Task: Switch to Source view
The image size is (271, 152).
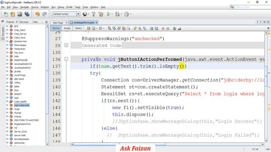Action: [x=56, y=28]
